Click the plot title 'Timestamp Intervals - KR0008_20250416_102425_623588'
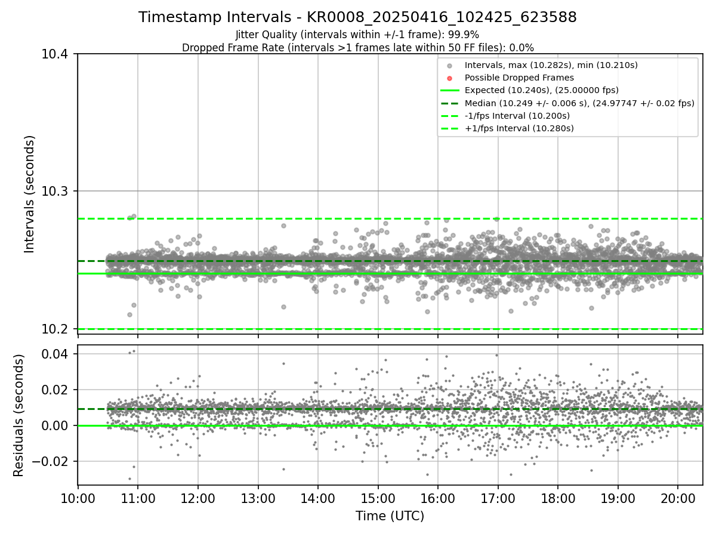The width and height of the screenshot is (716, 537). [x=357, y=17]
